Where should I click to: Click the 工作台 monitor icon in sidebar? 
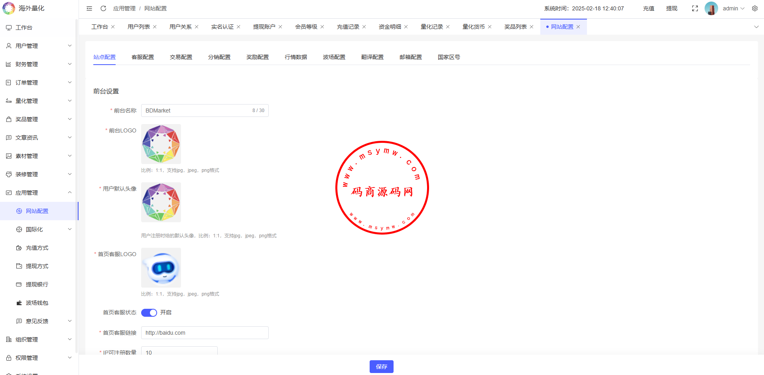(x=9, y=28)
